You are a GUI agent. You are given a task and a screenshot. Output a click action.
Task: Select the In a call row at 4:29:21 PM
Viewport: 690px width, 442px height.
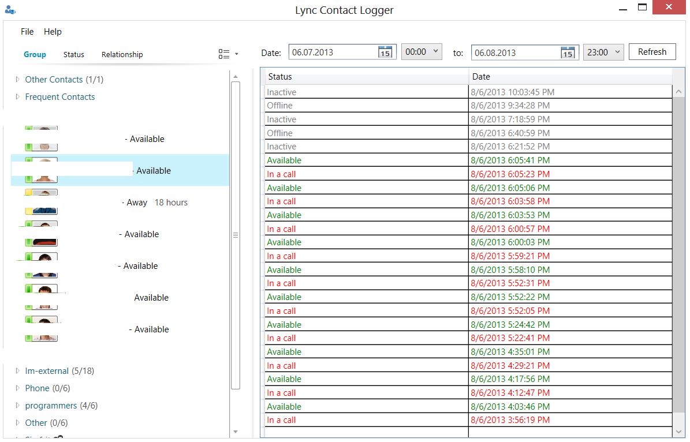468,365
